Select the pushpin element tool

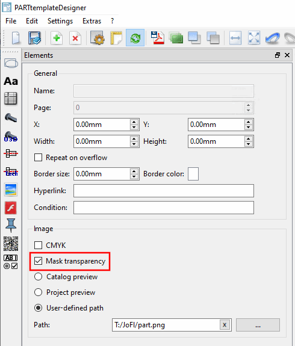coord(11,225)
